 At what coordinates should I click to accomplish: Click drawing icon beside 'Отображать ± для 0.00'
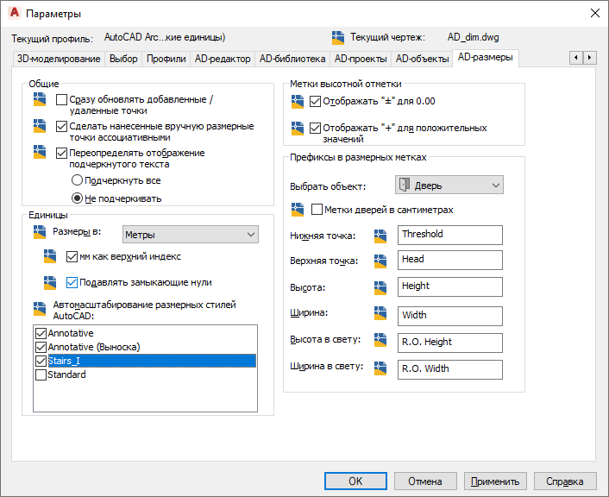[x=298, y=102]
